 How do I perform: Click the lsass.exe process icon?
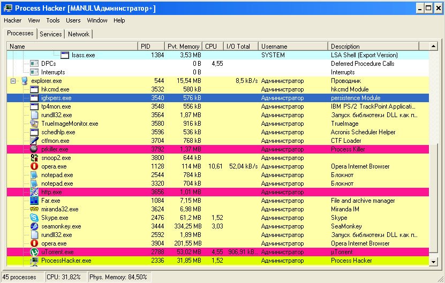[x=65, y=55]
